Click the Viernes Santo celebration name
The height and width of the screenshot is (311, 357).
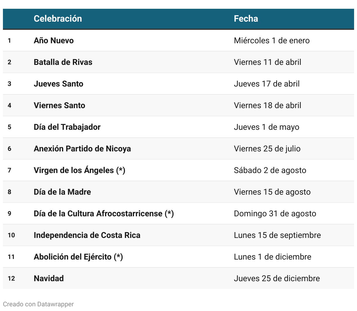59,106
